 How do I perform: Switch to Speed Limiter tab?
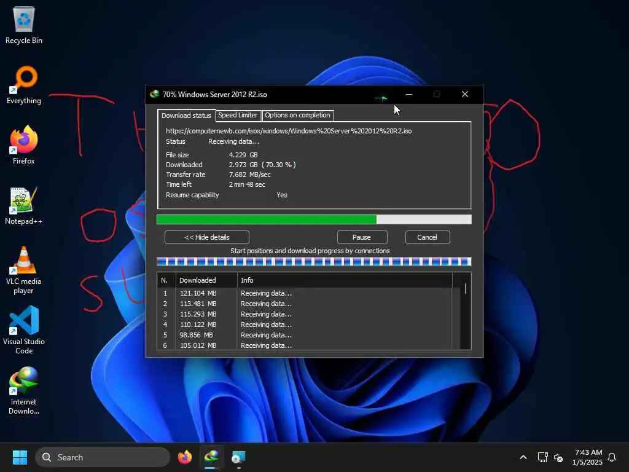click(238, 115)
